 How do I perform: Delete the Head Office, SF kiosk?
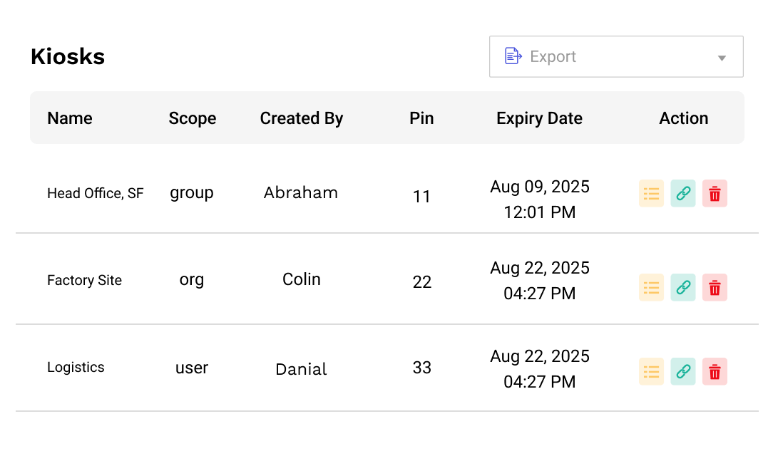715,194
